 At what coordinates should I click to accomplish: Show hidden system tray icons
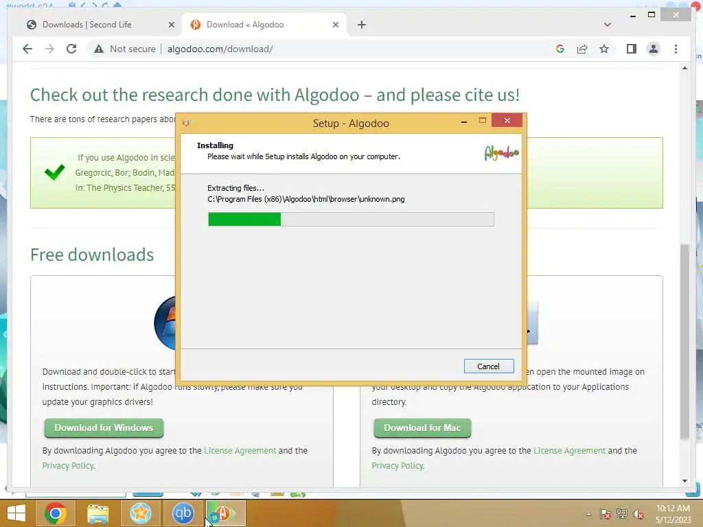pos(588,514)
